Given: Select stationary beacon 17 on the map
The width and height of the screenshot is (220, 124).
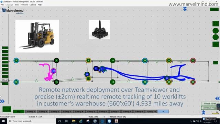Looking at the screenshot, I should click(x=88, y=79).
